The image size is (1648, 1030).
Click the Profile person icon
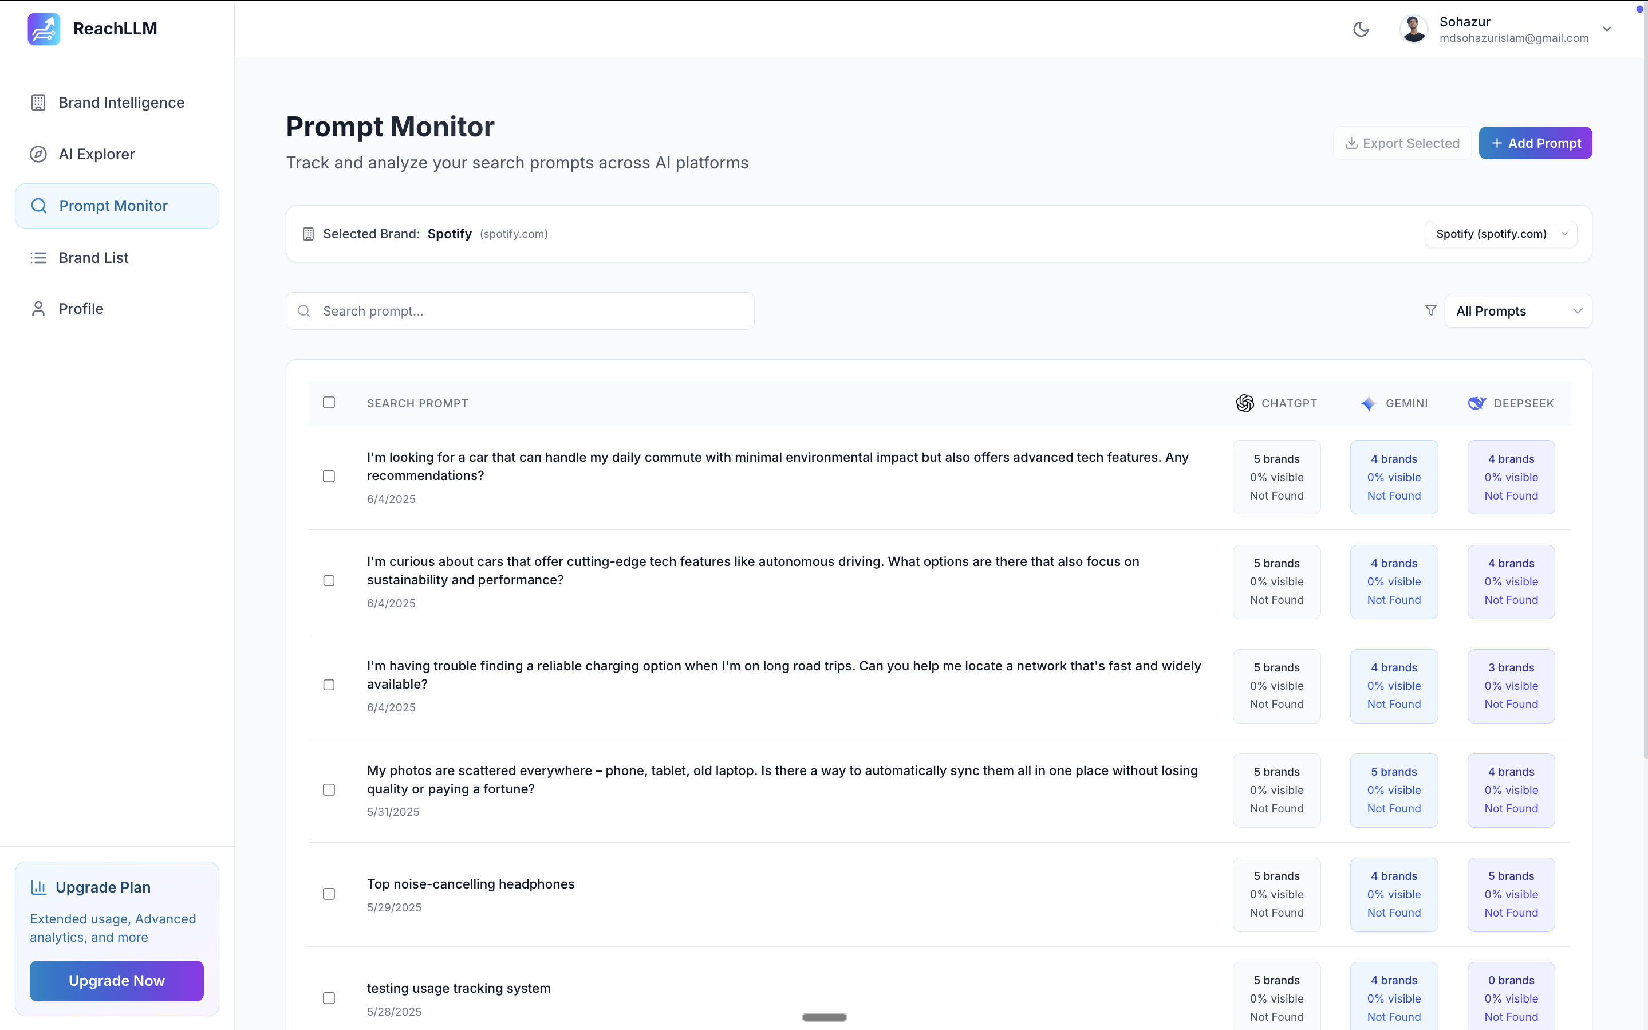38,309
